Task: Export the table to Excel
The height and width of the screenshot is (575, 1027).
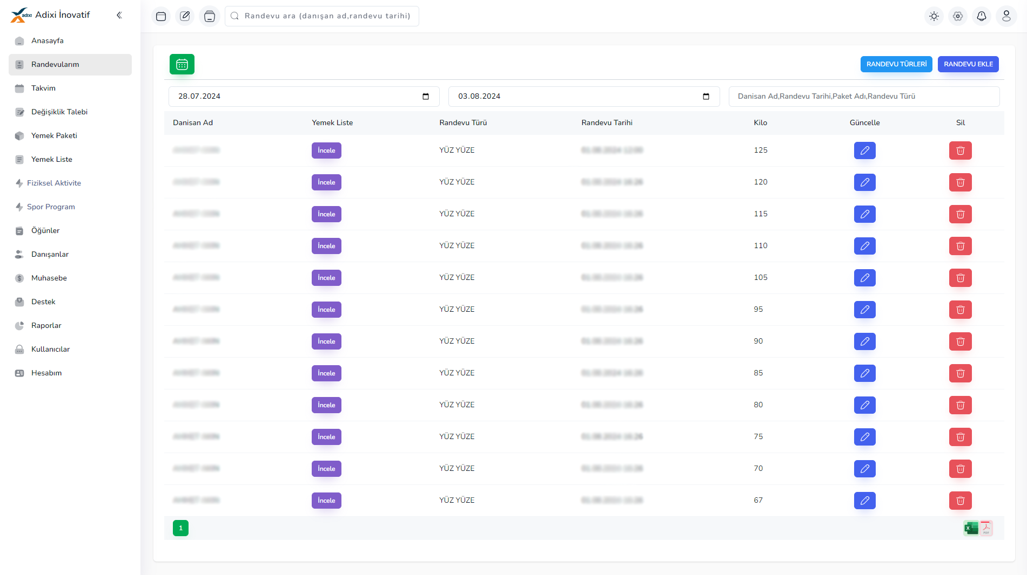Action: pyautogui.click(x=971, y=528)
